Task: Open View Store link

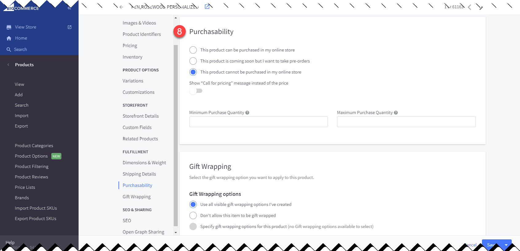Action: click(x=25, y=27)
